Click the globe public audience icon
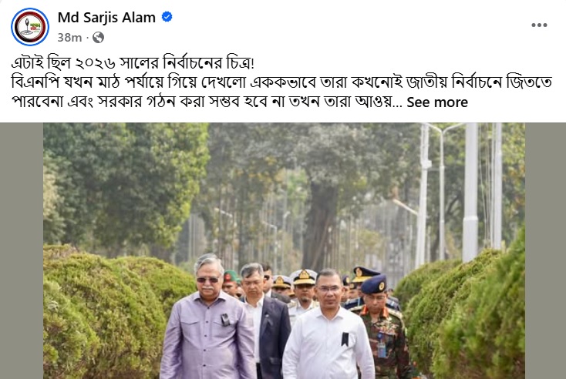The image size is (566, 379). click(98, 38)
